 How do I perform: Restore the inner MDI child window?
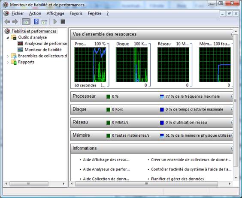point(229,14)
